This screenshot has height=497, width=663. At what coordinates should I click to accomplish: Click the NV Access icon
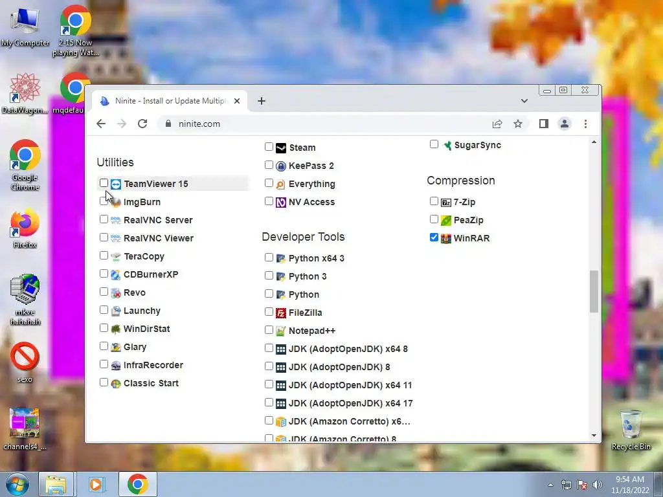281,203
